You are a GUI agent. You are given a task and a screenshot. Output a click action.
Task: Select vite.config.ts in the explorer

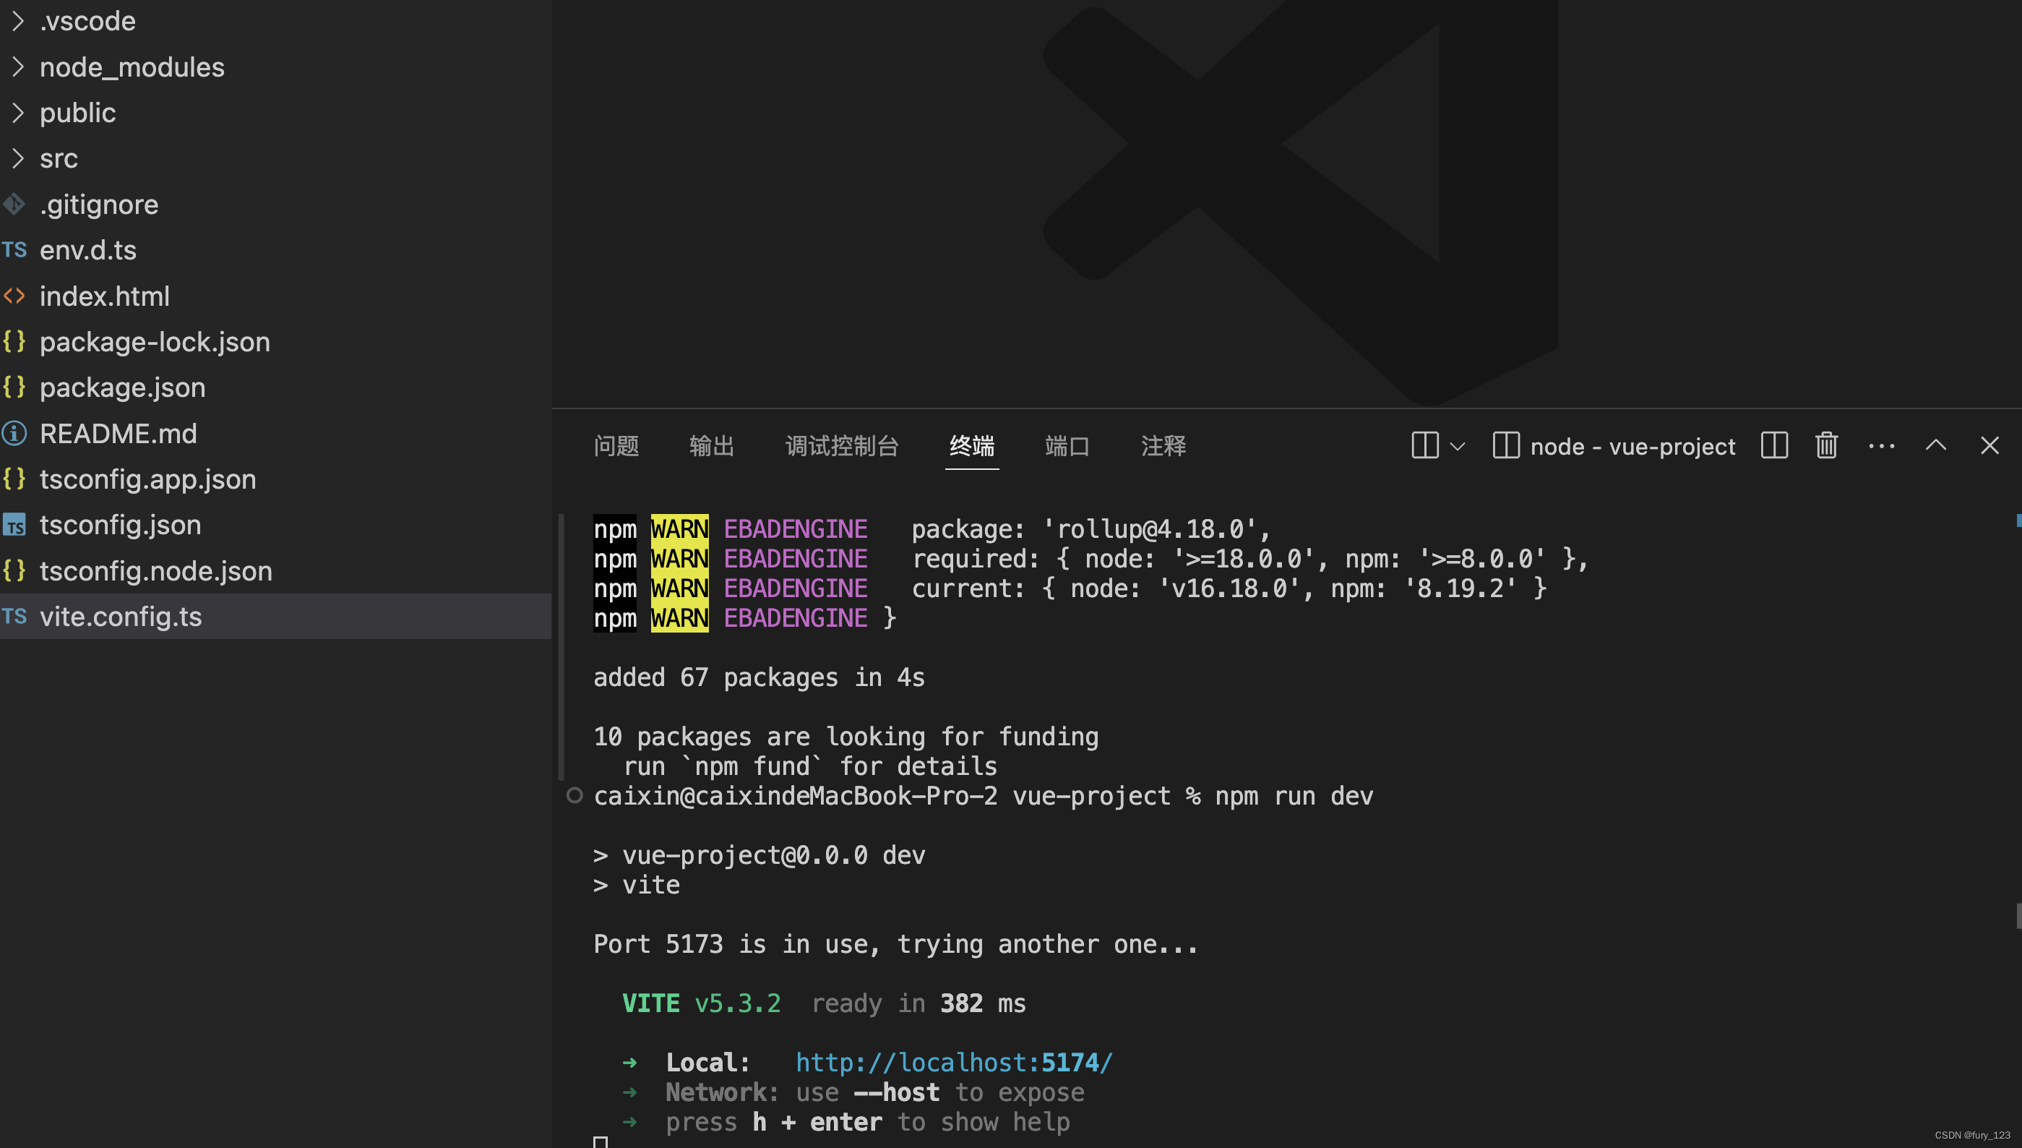pos(121,617)
